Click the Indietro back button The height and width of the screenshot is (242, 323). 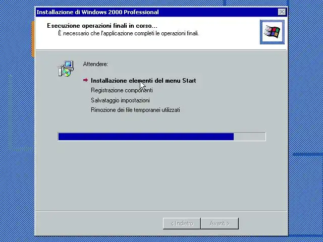tap(182, 223)
